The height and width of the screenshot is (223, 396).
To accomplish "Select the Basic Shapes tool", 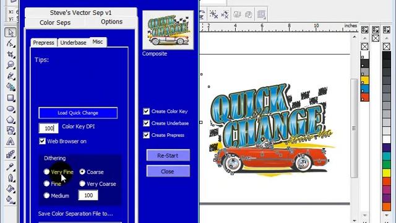I will coord(11,131).
